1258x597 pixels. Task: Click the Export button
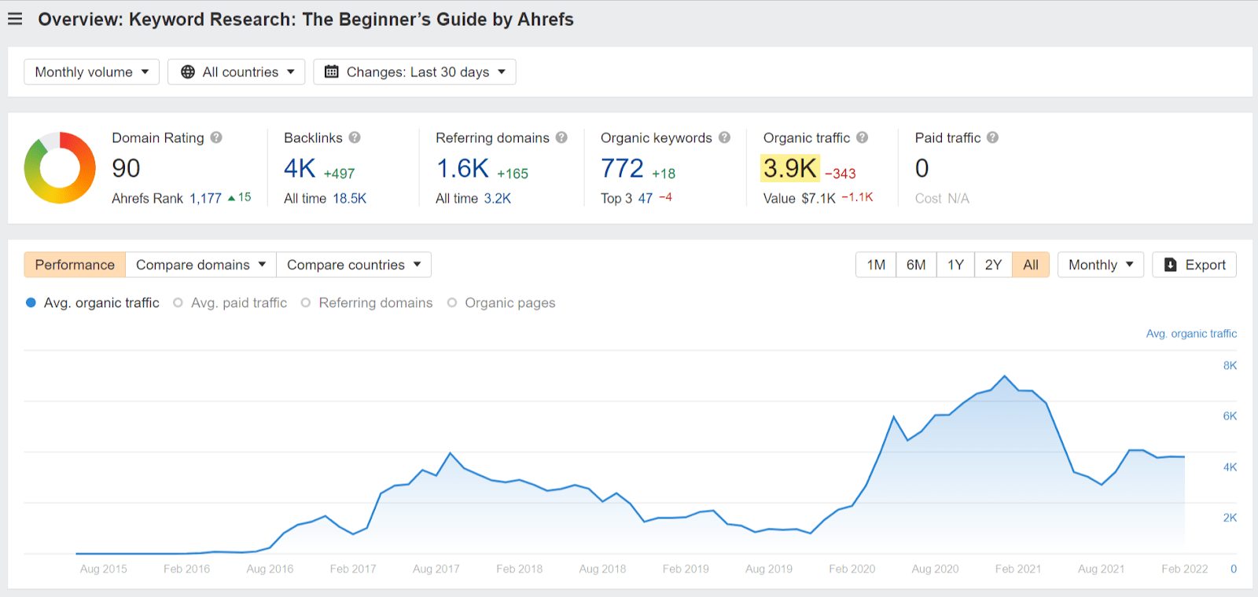[1194, 265]
